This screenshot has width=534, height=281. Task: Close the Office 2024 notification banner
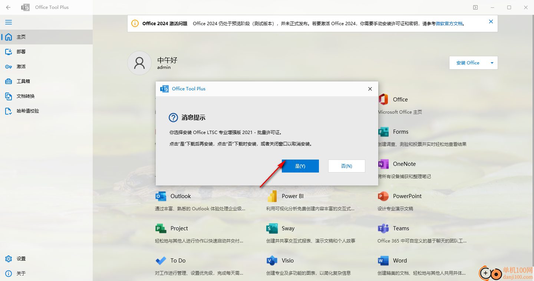click(491, 21)
